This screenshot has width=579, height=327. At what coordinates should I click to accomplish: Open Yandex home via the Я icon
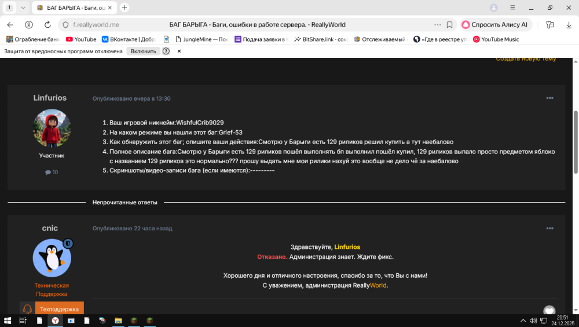click(29, 25)
